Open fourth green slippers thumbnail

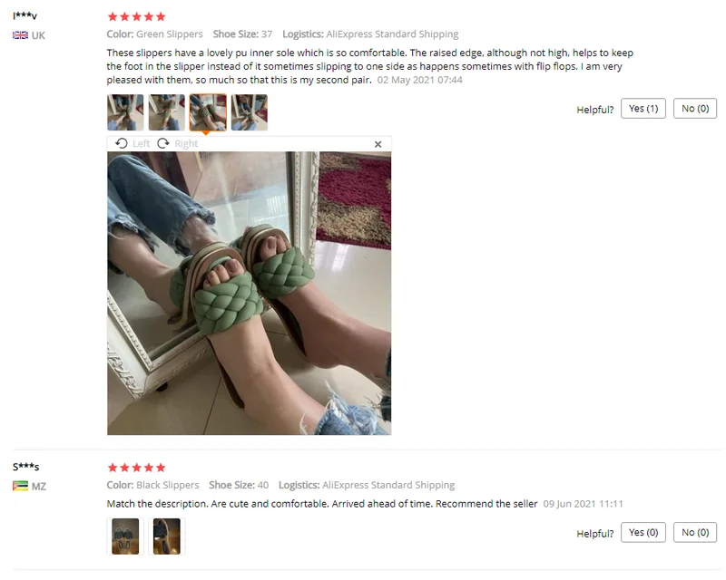coord(250,112)
